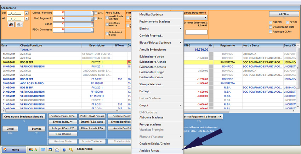Image resolution: width=301 pixels, height=154 pixels.
Task: Expand the Blocca/Sblocca Scadenze submenu
Action: (x=159, y=43)
